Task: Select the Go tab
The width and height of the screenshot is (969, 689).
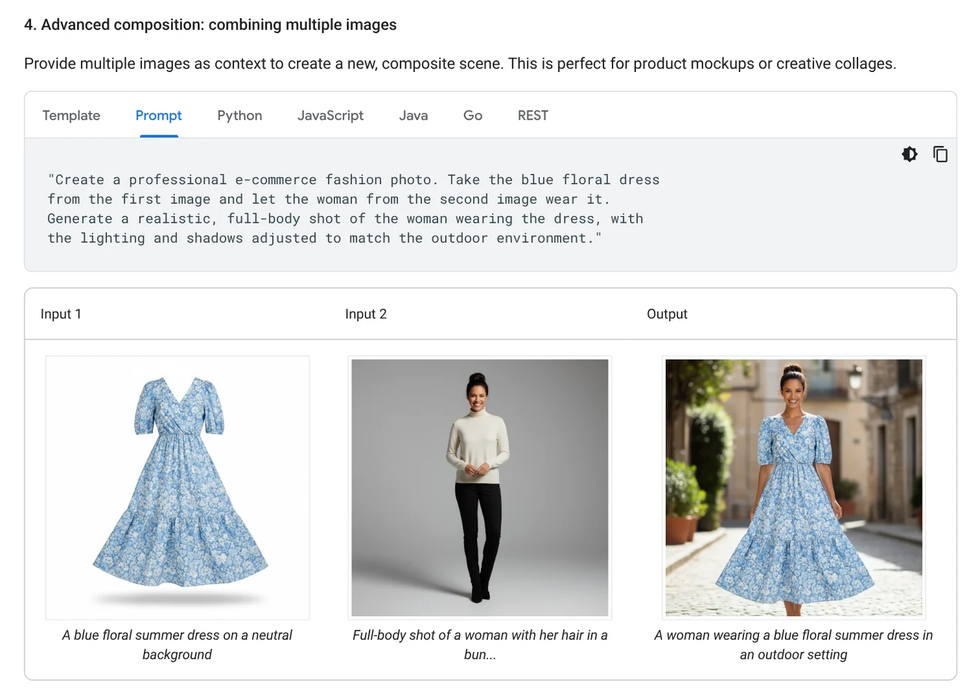Action: point(473,116)
